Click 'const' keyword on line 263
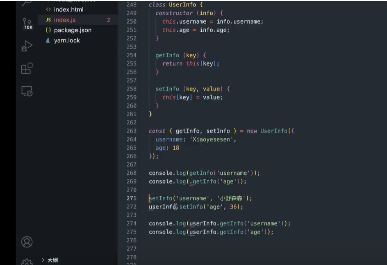Viewport: 387px width, 265px height. point(157,131)
